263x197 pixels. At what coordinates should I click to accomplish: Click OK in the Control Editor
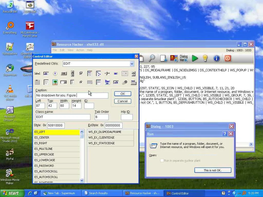point(123,94)
